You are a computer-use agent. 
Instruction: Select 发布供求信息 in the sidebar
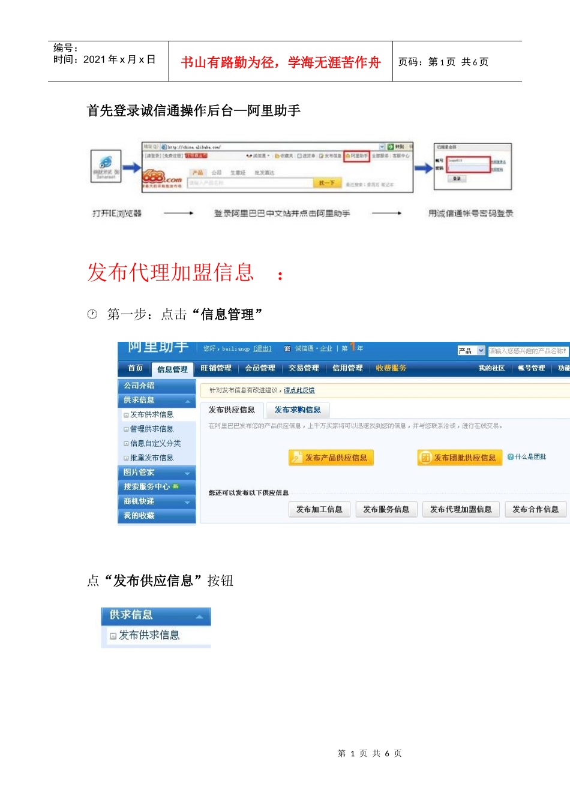(152, 414)
